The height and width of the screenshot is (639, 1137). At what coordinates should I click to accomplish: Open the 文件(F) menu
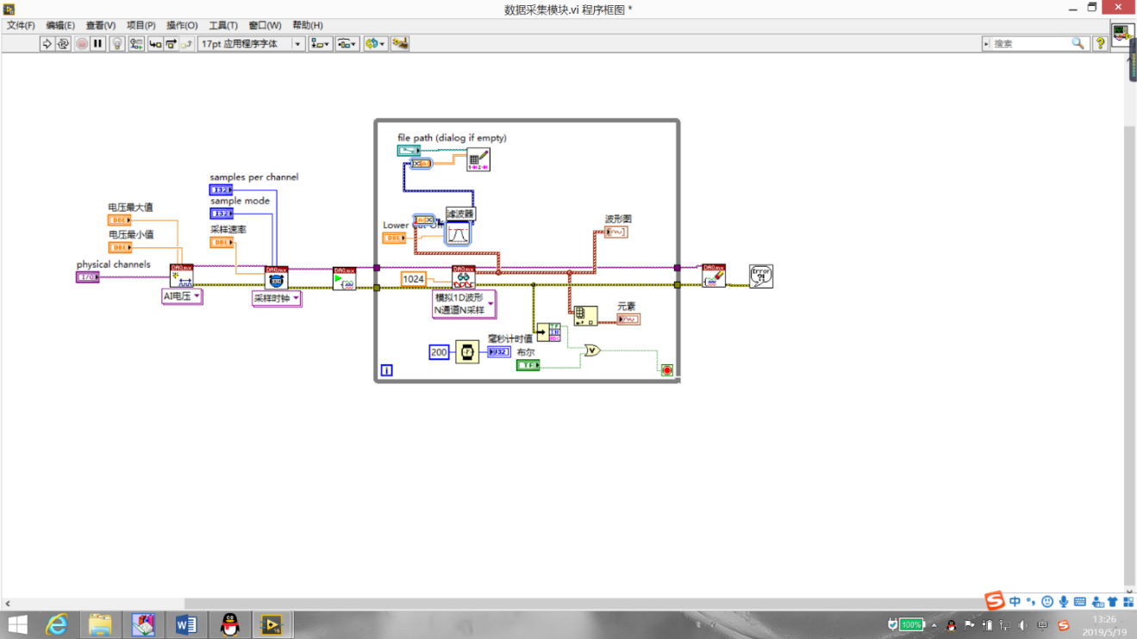click(21, 25)
